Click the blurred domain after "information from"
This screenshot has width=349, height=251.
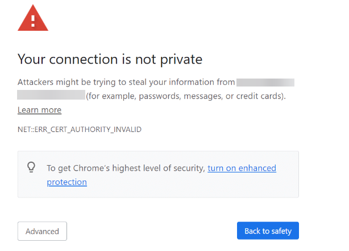[265, 83]
